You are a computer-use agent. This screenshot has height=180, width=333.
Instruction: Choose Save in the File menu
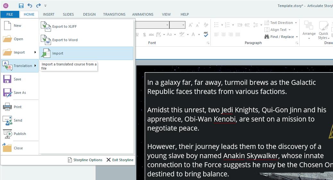(x=20, y=79)
